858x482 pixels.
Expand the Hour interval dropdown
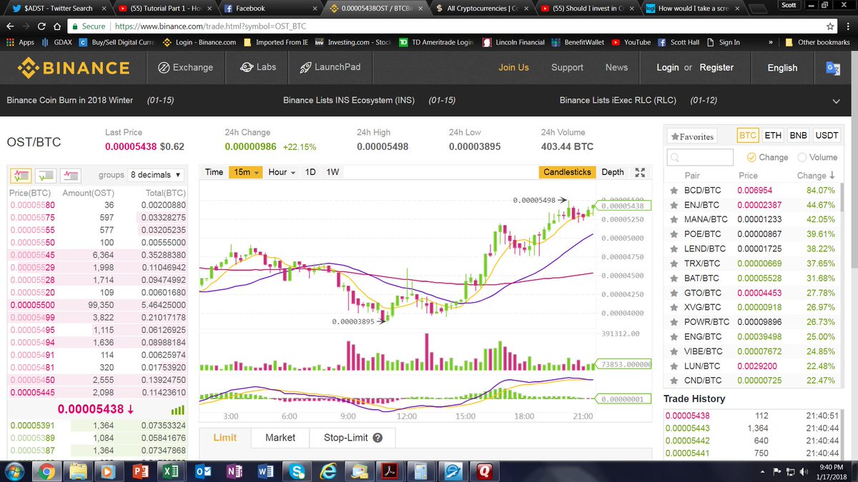(281, 172)
